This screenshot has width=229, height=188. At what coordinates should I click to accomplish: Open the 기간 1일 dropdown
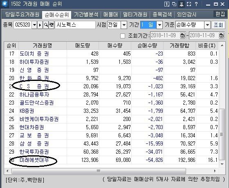pos(159,25)
